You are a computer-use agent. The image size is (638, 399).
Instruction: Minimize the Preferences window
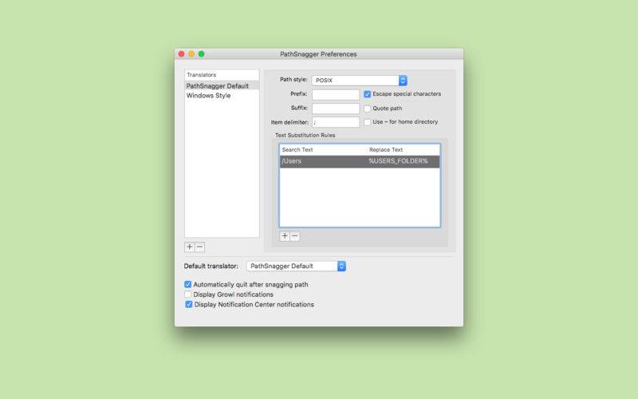[191, 53]
